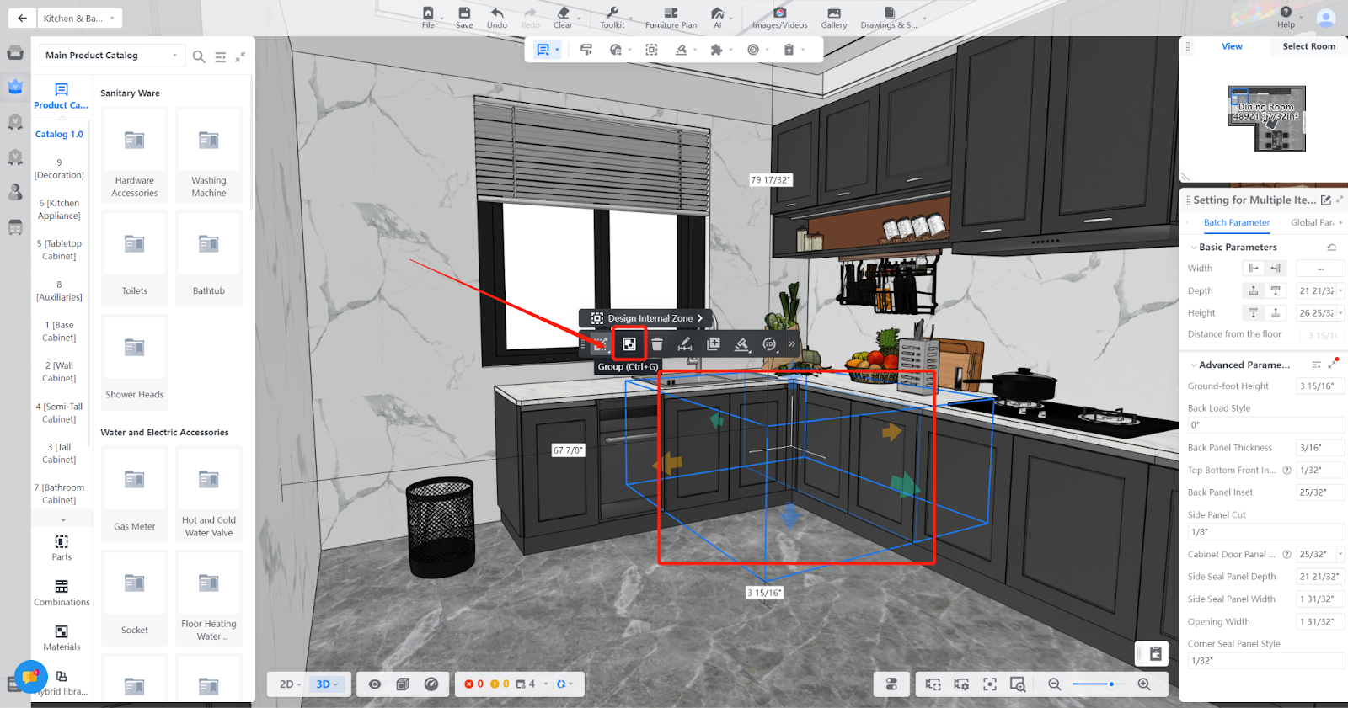
Task: Click the focus-on-selection icon in bottom bar
Action: 990,684
